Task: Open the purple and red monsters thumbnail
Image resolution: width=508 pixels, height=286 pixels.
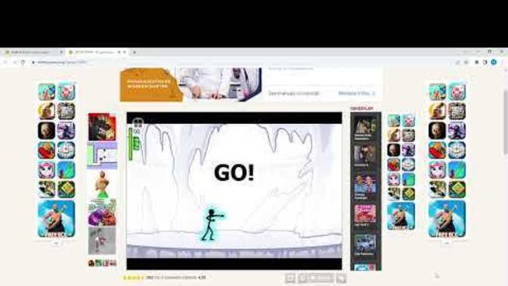Action: click(x=102, y=213)
